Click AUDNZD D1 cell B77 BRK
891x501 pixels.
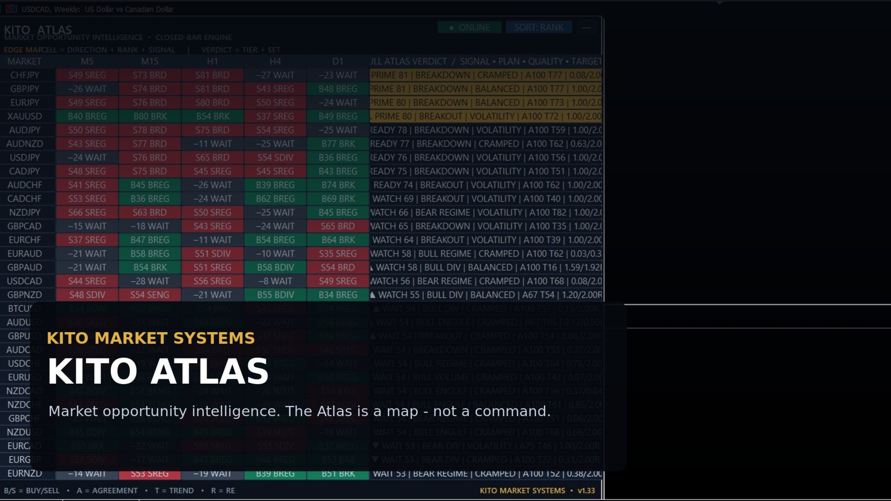[x=338, y=144]
